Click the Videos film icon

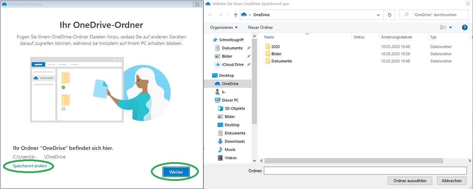[x=220, y=158]
